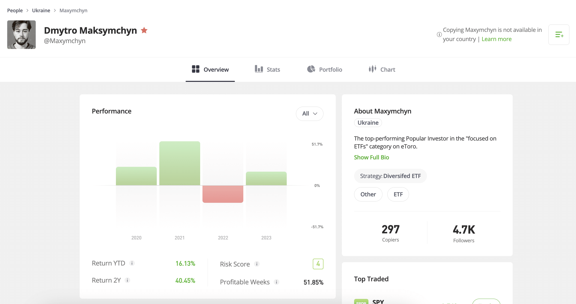The image size is (576, 304).
Task: Click the 51.7% axis label
Action: (x=317, y=144)
